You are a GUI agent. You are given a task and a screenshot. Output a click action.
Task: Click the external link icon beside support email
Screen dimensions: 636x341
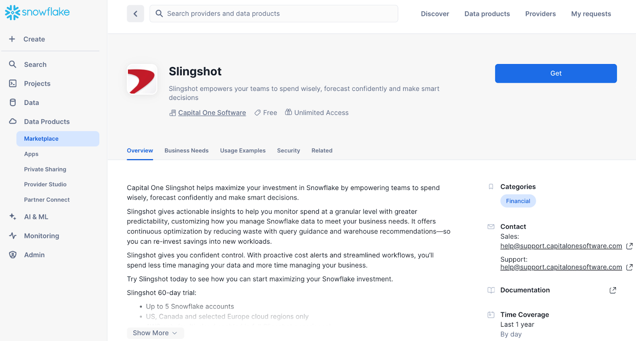pyautogui.click(x=629, y=267)
